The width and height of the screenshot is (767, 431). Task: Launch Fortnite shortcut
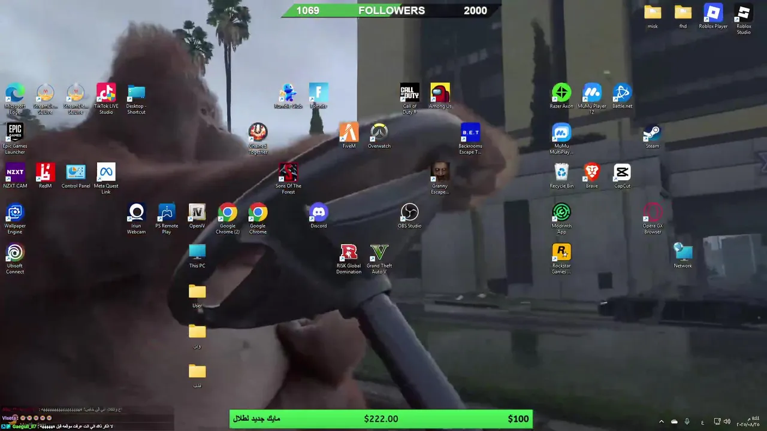319,96
